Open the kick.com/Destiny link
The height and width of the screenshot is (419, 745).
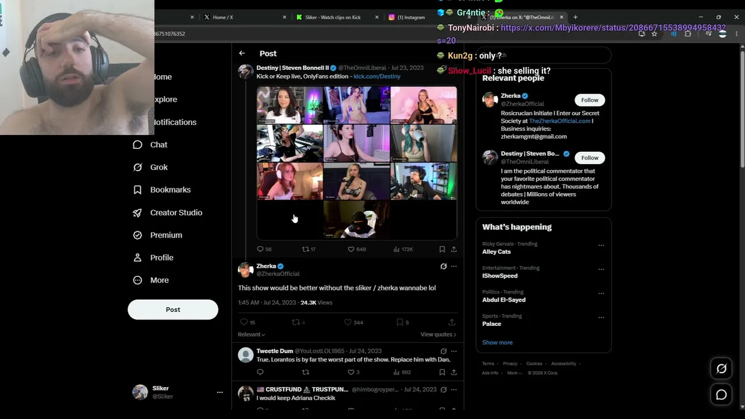coord(377,76)
